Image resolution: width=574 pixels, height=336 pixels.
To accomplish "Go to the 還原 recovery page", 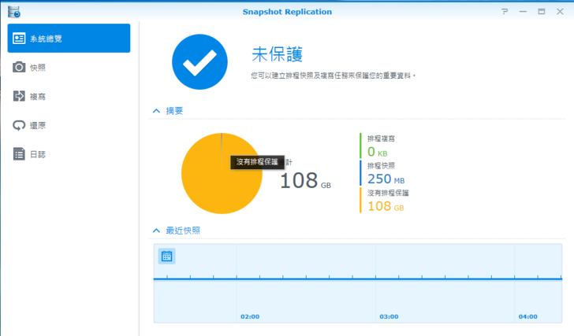I will (38, 125).
